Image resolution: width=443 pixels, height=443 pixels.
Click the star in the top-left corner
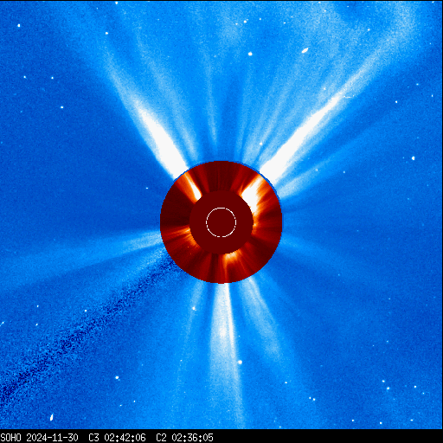click(x=19, y=25)
